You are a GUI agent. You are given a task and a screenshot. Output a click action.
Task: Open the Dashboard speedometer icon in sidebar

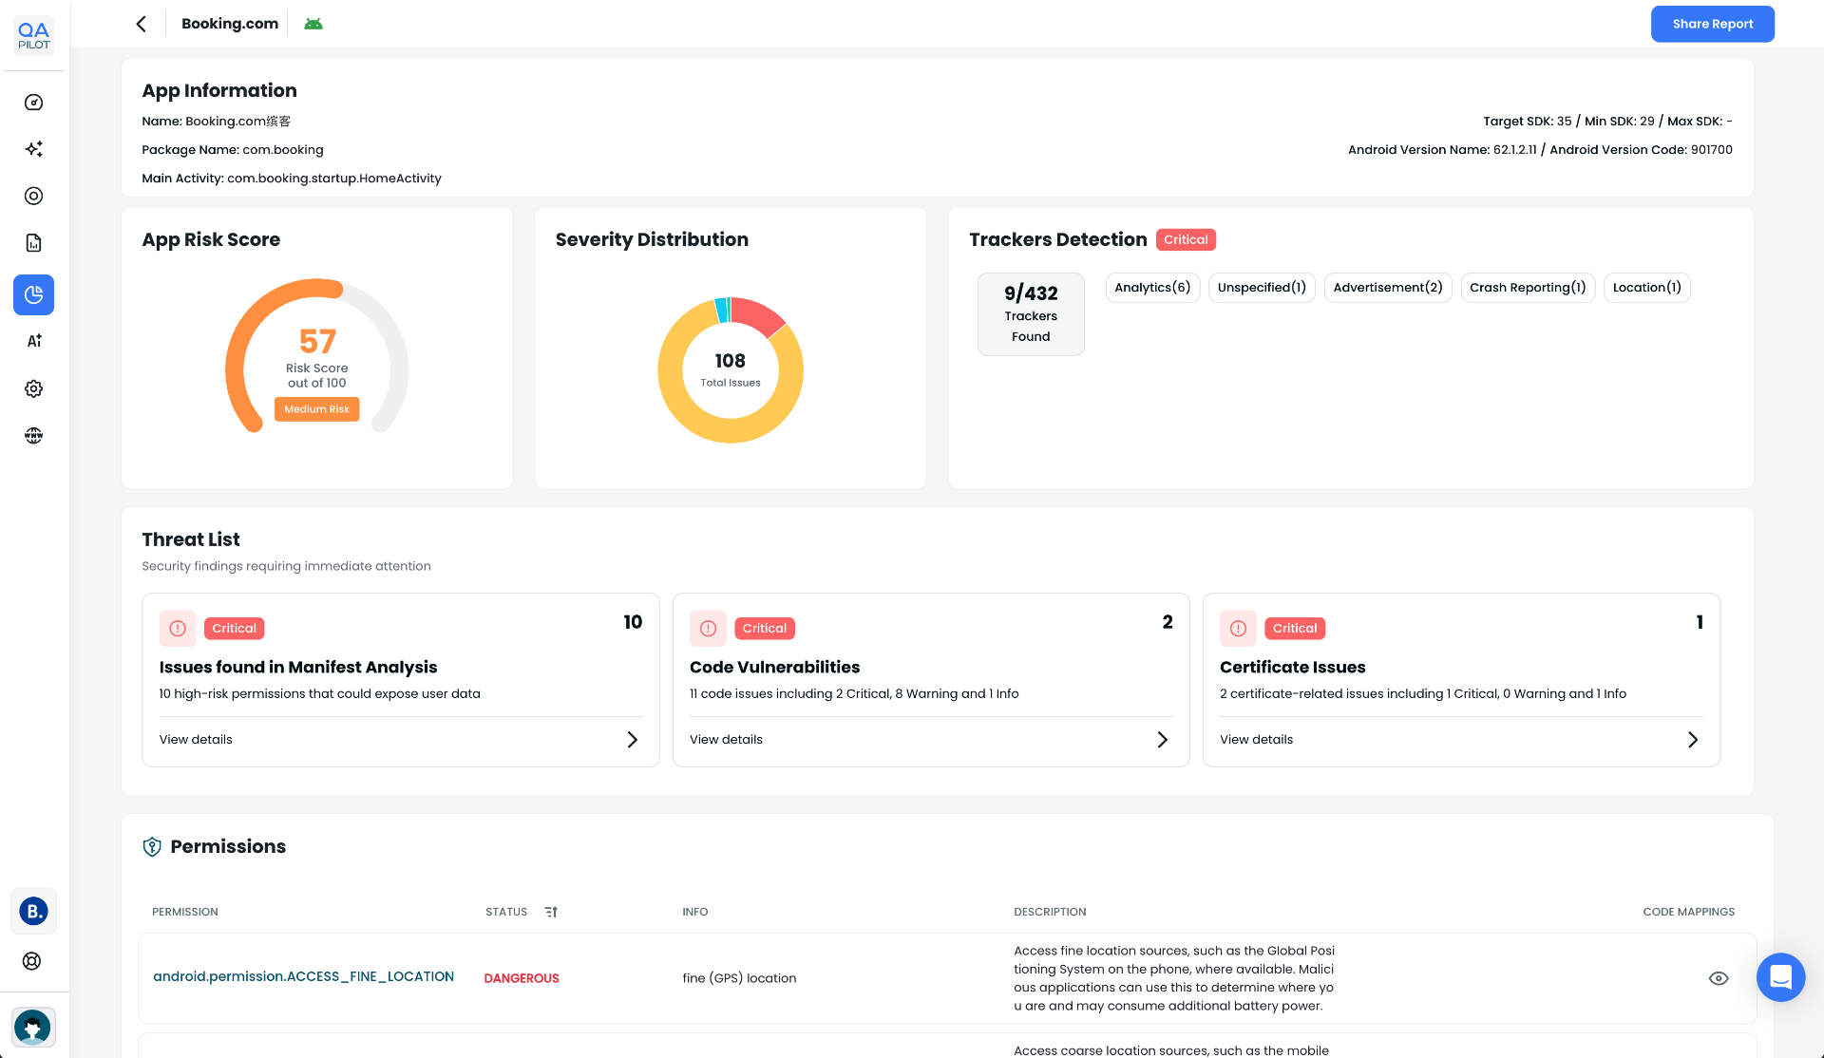click(x=33, y=103)
